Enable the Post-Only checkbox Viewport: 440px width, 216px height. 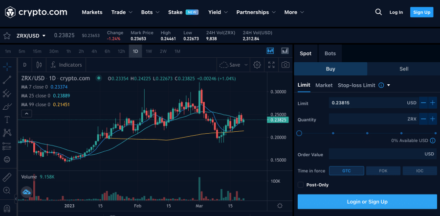click(x=301, y=185)
